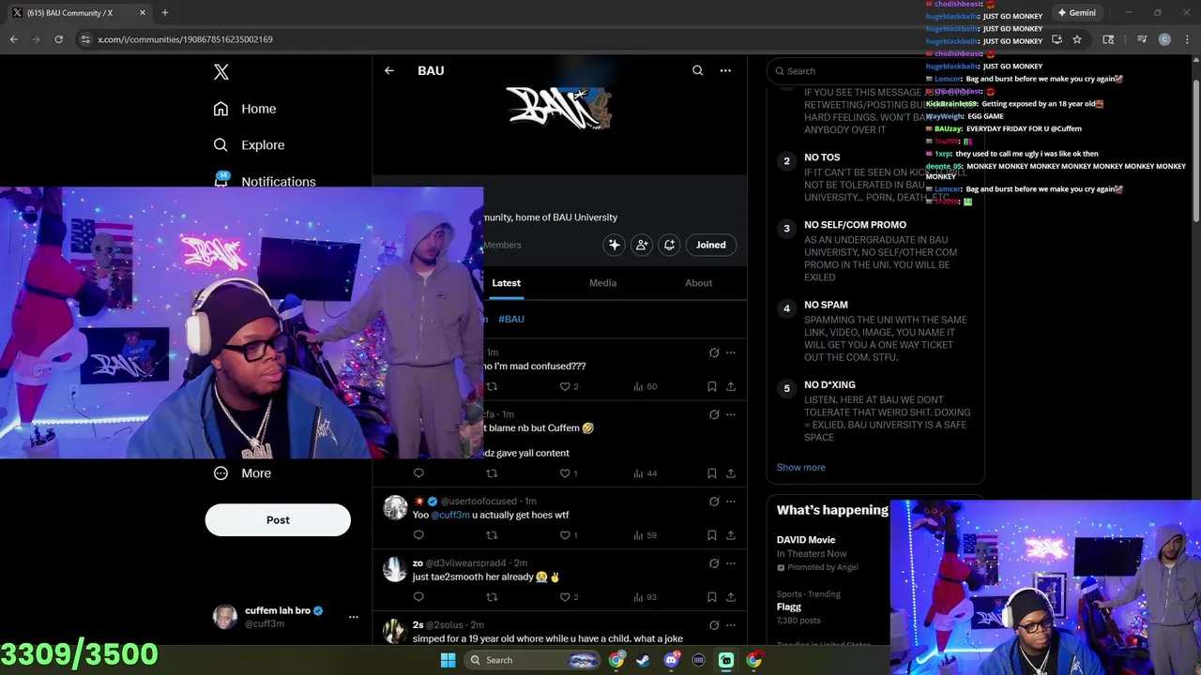The width and height of the screenshot is (1201, 675).
Task: Expand the More menu in the sidebar
Action: click(x=242, y=473)
